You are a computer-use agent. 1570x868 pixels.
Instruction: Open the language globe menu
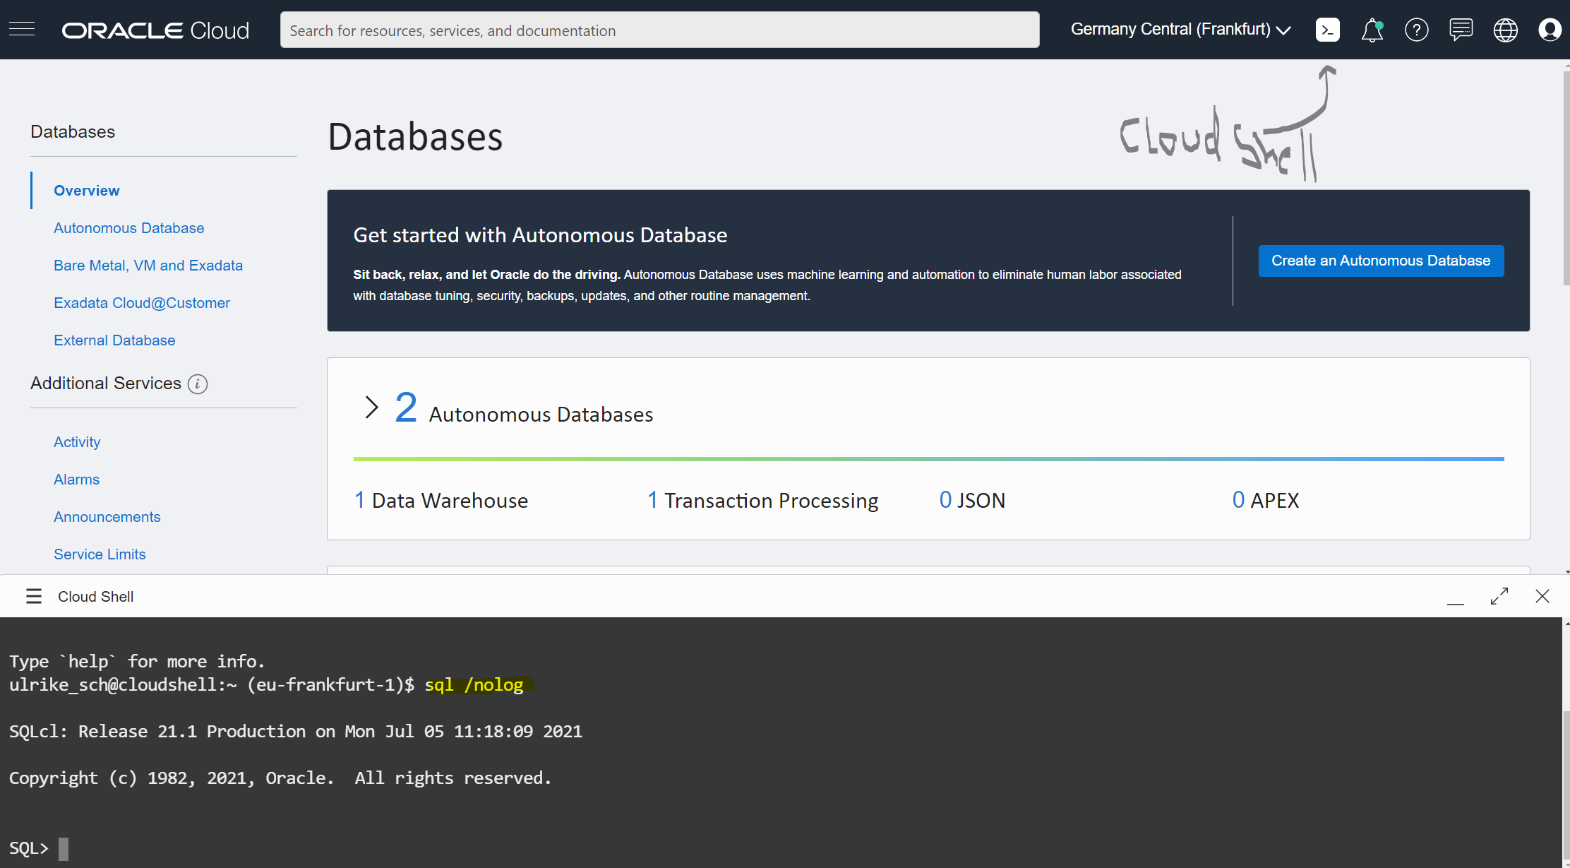coord(1505,30)
